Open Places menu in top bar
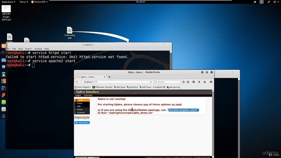Screen dimensions: 281x158 (24, 2)
